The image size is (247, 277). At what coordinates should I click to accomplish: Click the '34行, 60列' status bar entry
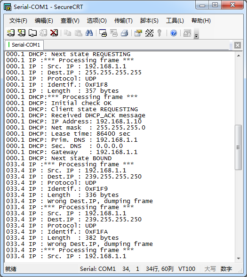pyautogui.click(x=159, y=269)
